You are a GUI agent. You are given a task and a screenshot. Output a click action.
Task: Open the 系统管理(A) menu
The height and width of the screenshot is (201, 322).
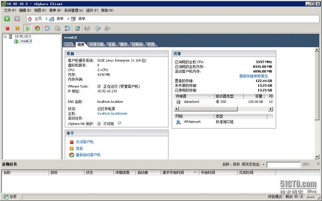(x=74, y=10)
